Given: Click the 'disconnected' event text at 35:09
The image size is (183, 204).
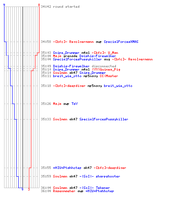Looking at the screenshot, I should pos(104,66).
